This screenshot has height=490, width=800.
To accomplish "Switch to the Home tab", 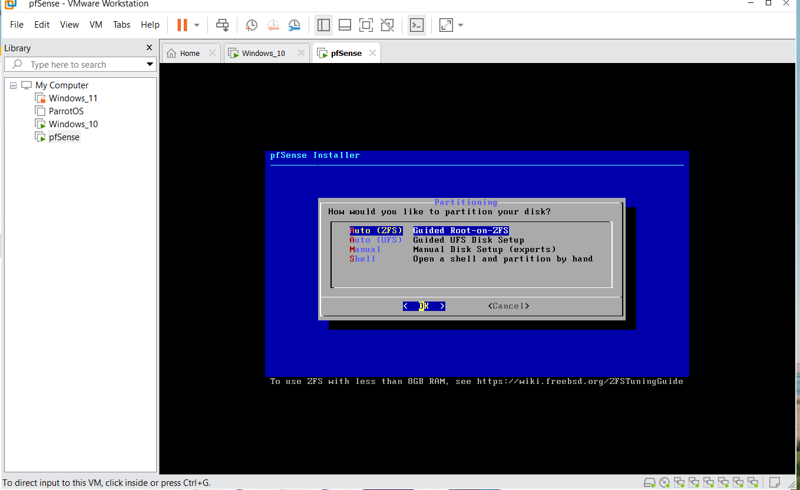I will pos(190,53).
